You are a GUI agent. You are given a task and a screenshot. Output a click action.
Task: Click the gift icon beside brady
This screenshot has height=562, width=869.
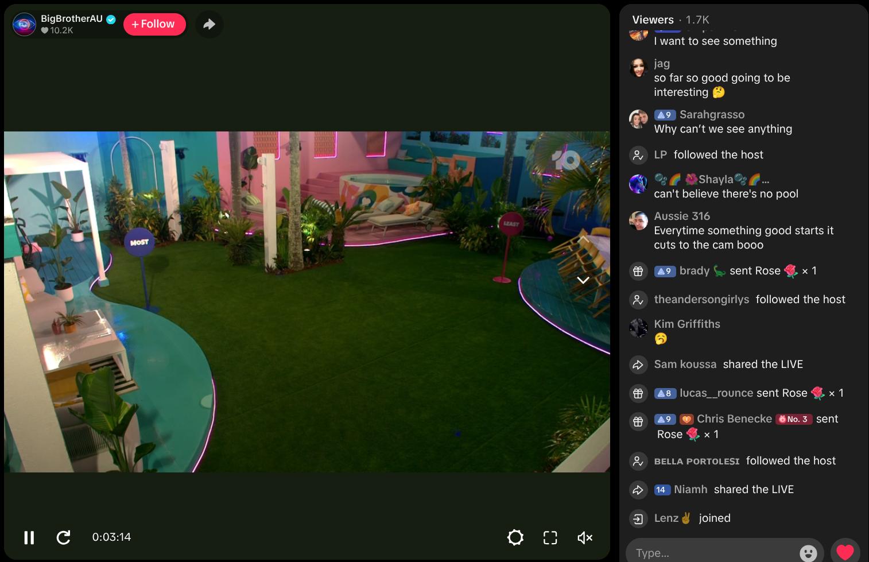638,271
